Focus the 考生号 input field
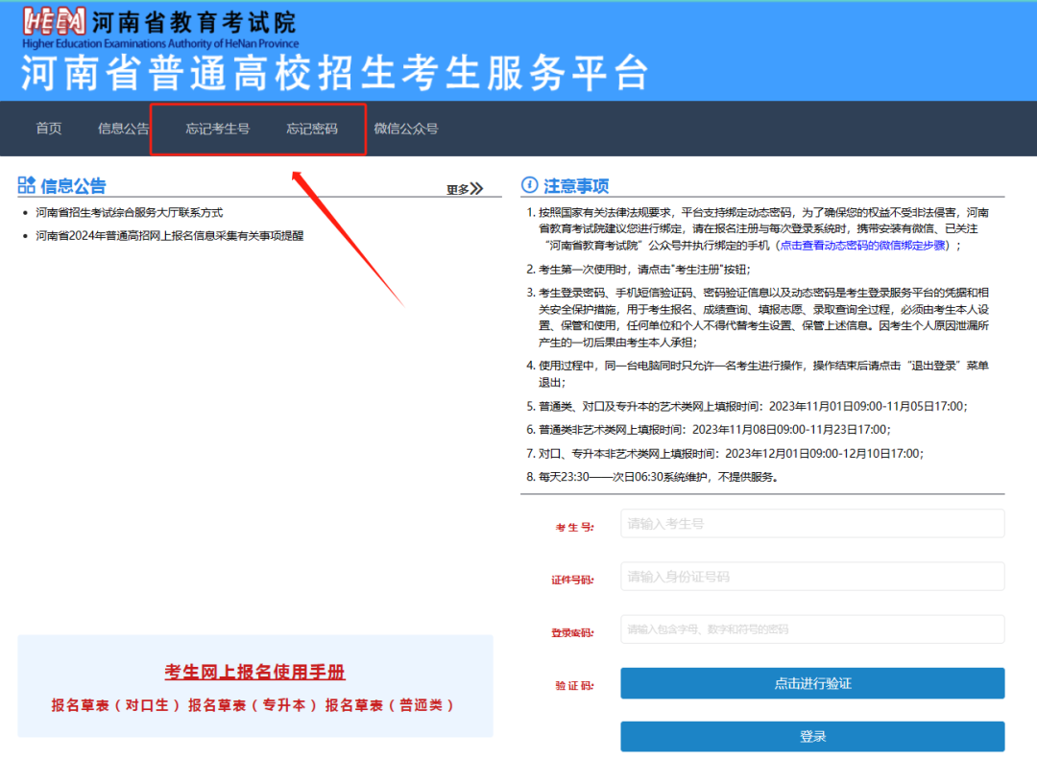 811,524
